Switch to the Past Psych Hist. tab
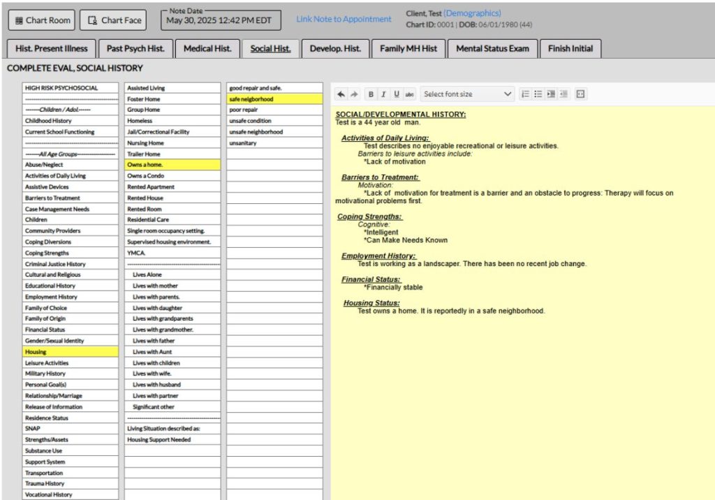Viewport: 715px width, 500px height. pyautogui.click(x=135, y=48)
